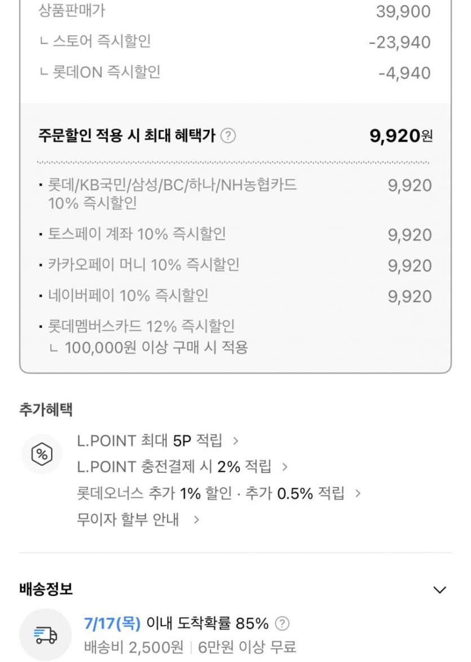Tap the percent badge icon under 추가혜택

42,454
